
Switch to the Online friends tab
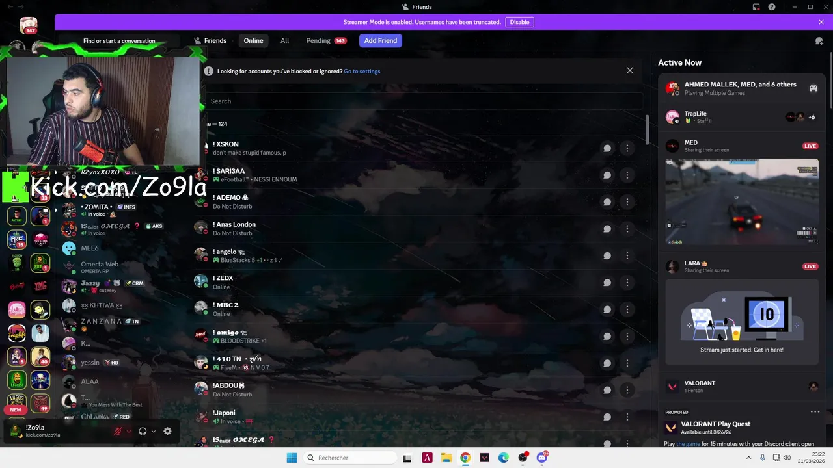click(x=253, y=40)
